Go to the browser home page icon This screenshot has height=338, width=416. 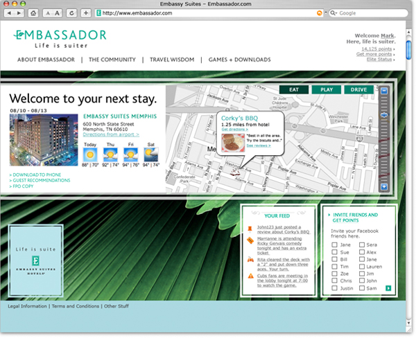(x=33, y=13)
